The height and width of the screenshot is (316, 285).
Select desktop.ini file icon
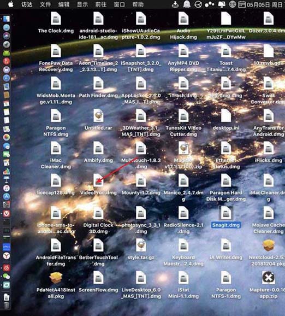(x=226, y=115)
